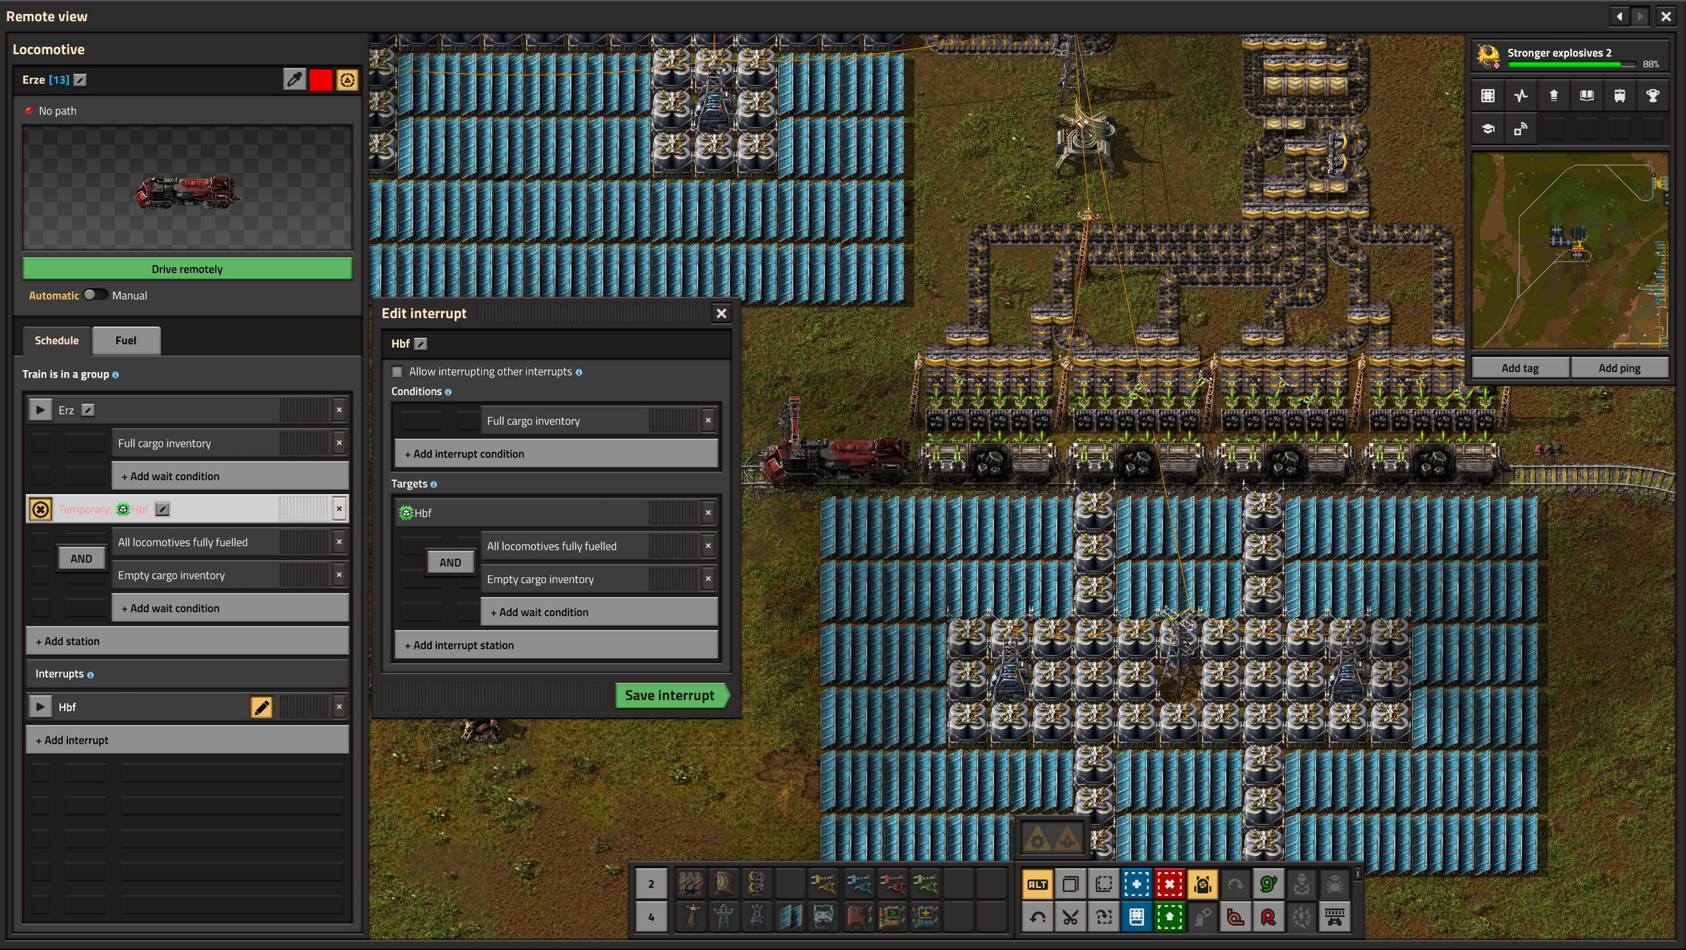
Task: Click + Add wait condition under Hbf target
Action: [599, 612]
